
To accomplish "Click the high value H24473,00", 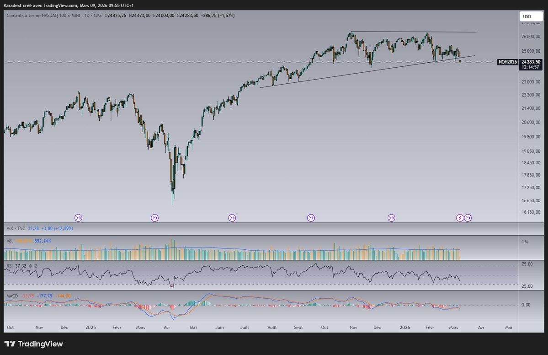I will tap(140, 16).
